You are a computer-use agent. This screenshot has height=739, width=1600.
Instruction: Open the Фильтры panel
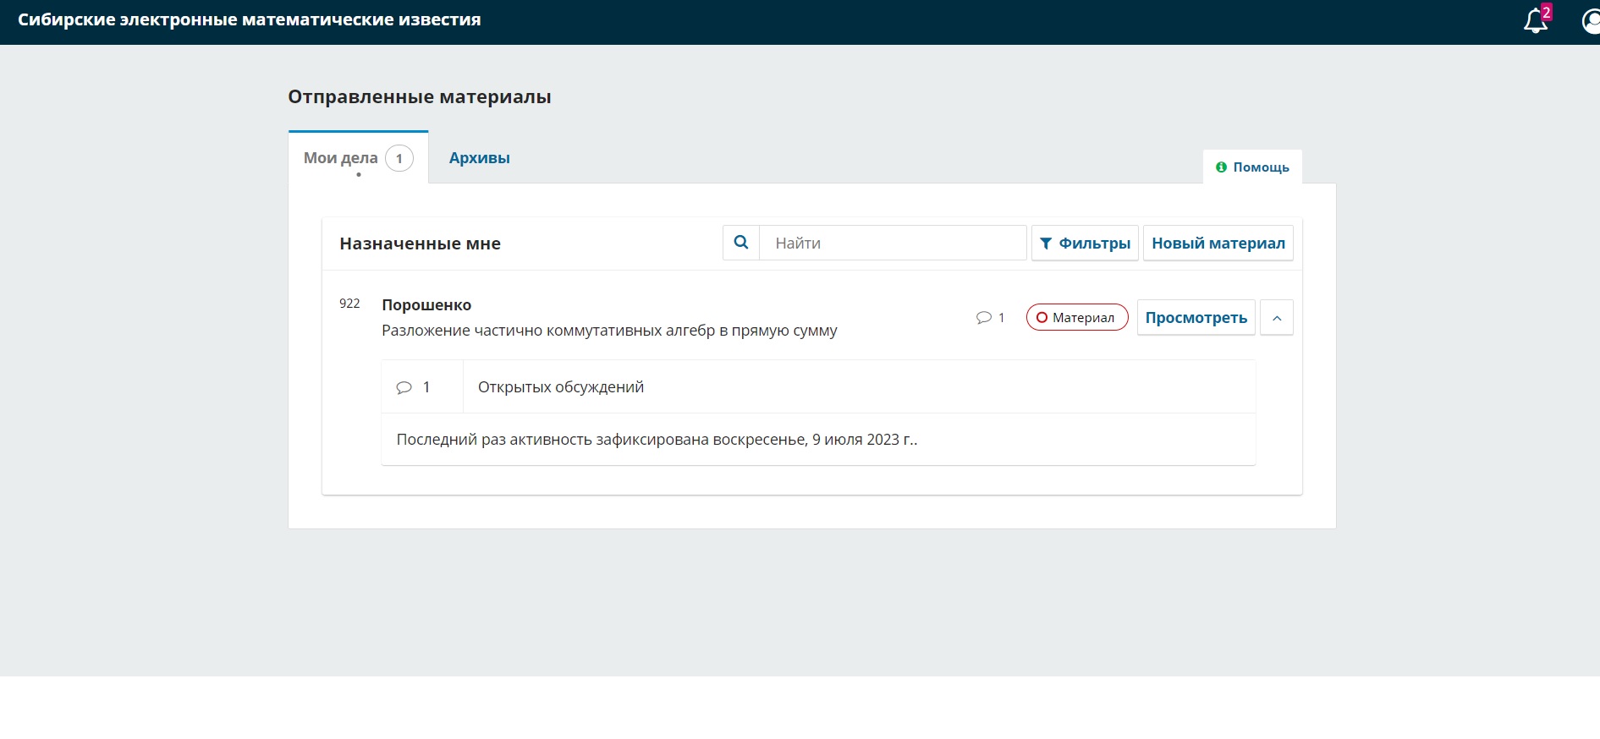click(x=1085, y=244)
